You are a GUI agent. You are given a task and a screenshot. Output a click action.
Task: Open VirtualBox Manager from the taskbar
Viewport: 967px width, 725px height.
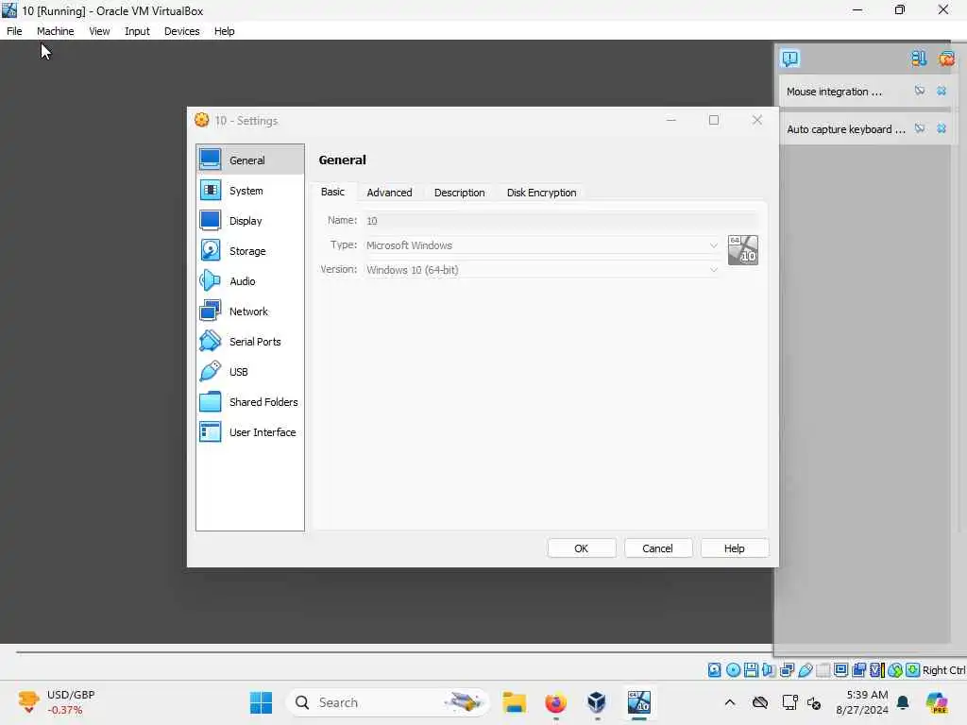pos(597,702)
